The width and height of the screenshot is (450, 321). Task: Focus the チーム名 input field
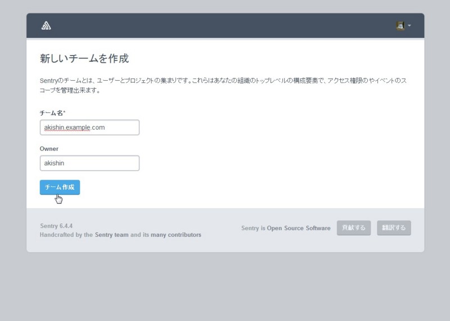click(89, 127)
